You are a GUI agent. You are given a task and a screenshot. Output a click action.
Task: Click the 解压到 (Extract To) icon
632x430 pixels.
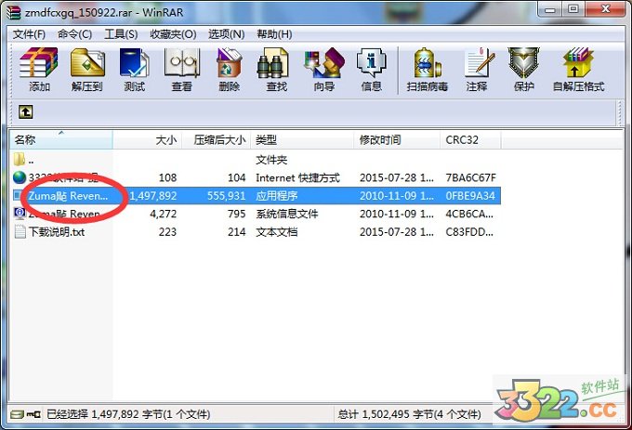pos(87,70)
